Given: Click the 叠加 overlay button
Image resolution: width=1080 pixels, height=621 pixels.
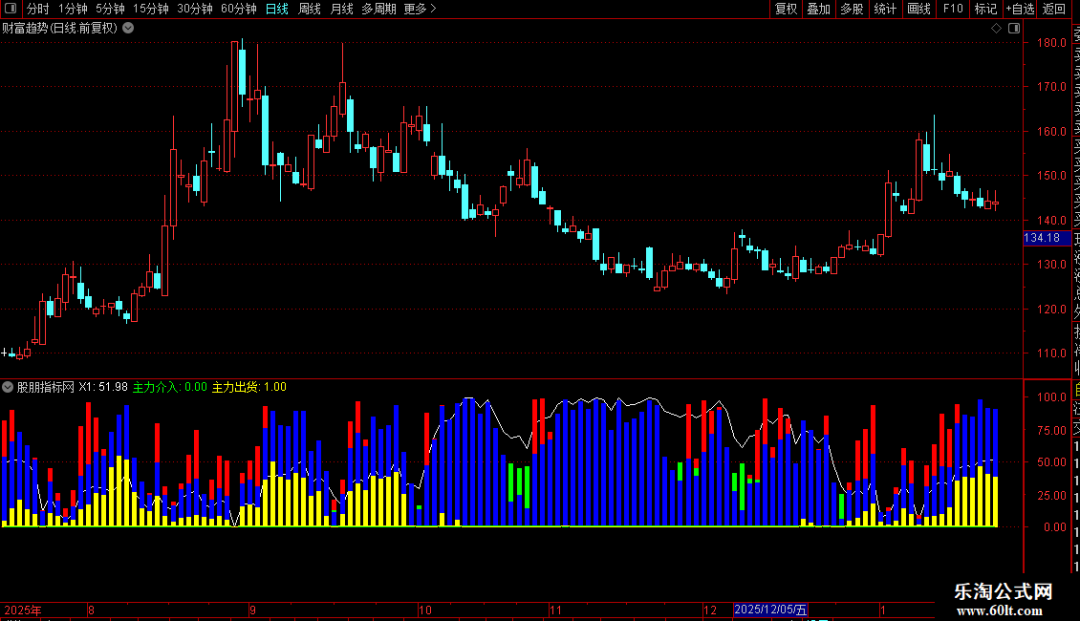Looking at the screenshot, I should [818, 9].
